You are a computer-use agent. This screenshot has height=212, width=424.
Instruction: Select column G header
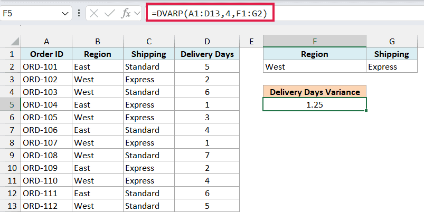tap(392, 41)
